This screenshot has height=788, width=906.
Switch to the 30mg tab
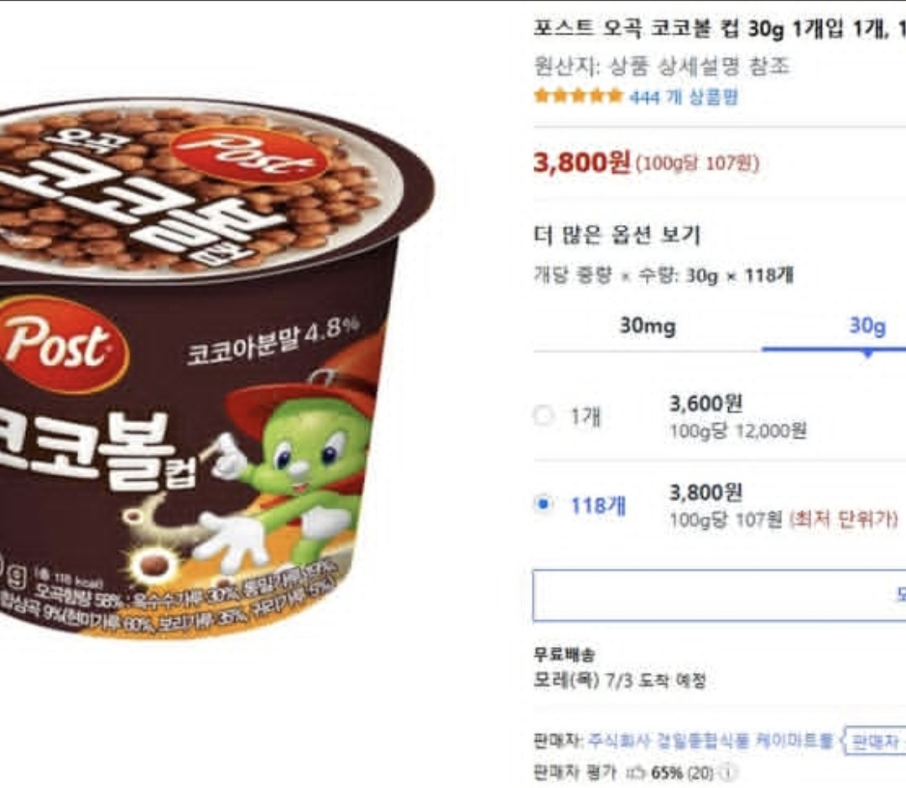(x=647, y=326)
